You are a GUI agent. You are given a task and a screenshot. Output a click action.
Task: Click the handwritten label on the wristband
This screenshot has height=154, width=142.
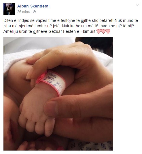[x=56, y=82]
